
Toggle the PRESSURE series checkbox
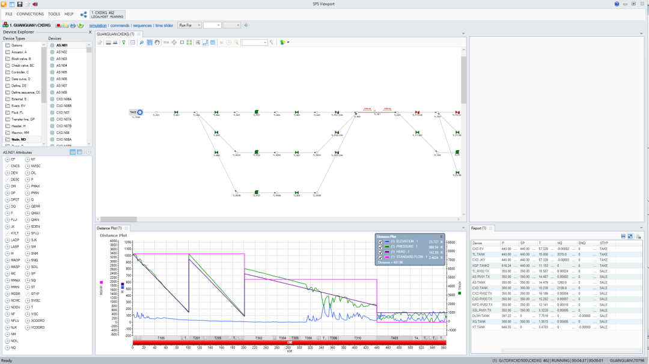pos(380,247)
